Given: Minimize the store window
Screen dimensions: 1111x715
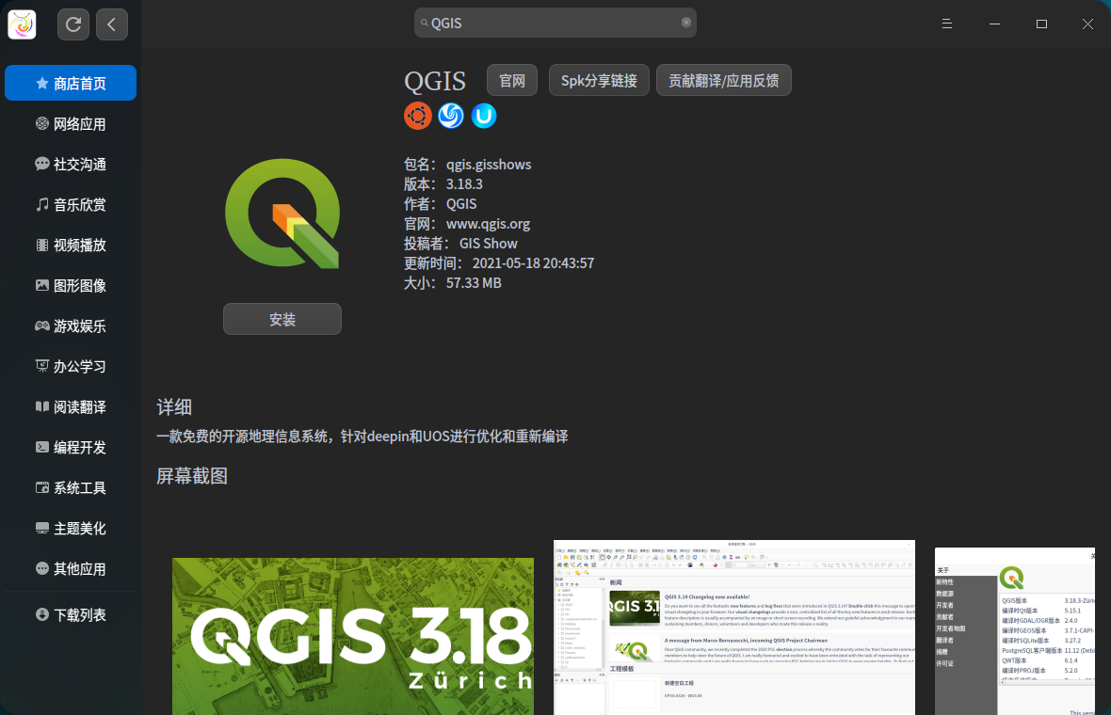Looking at the screenshot, I should (995, 24).
